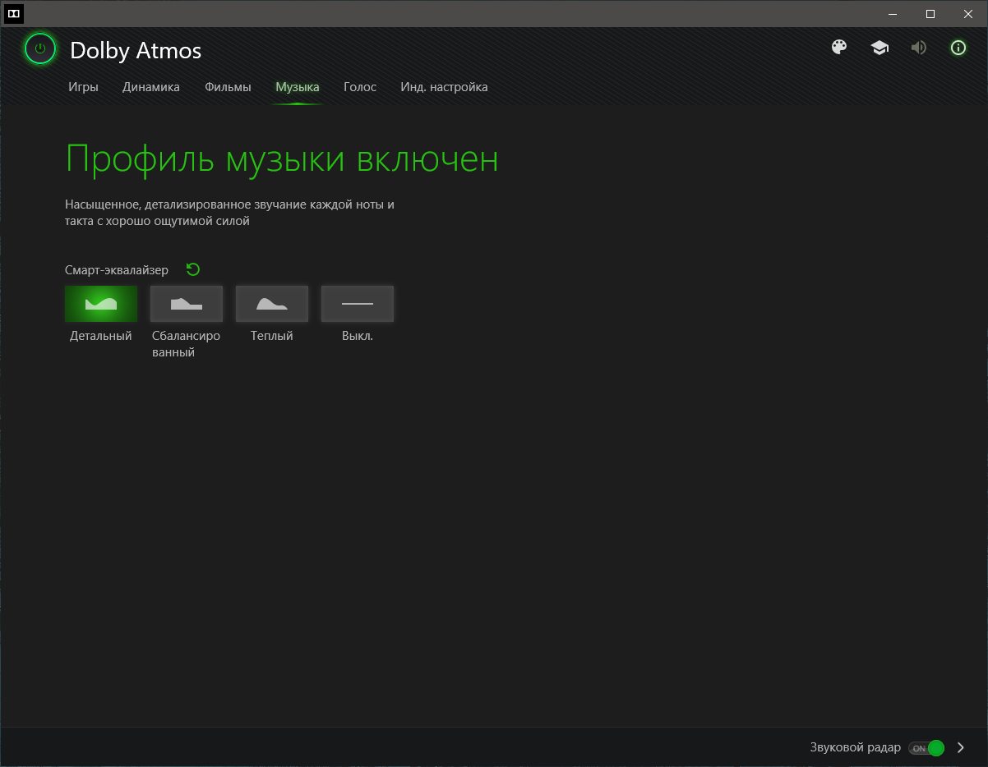Select the Музыка tab
Screen dimensions: 988x767
click(x=298, y=87)
